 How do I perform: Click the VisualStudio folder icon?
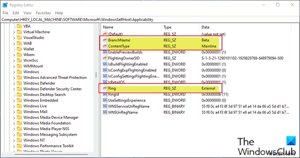(x=19, y=38)
